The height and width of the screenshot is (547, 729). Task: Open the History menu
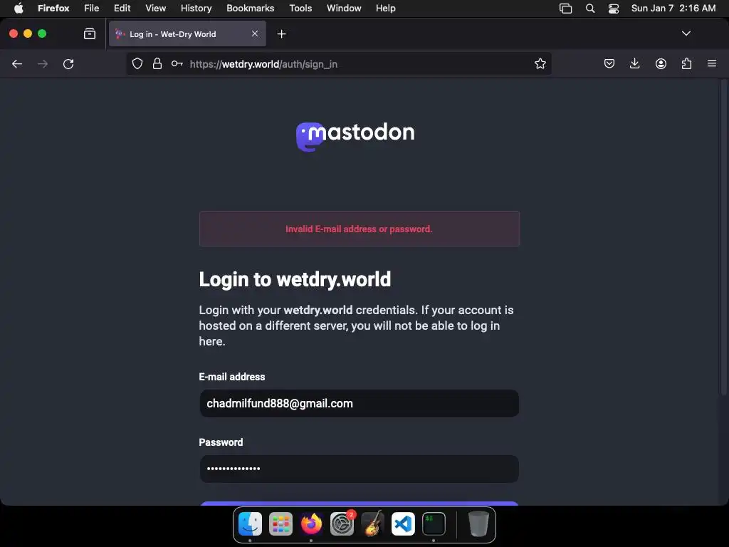[196, 9]
